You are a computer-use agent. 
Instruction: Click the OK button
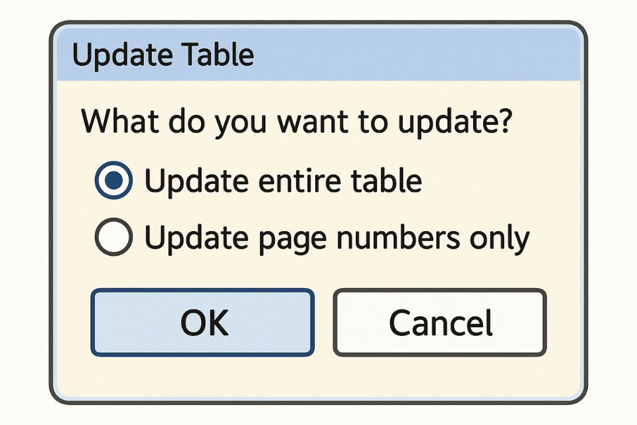(202, 322)
